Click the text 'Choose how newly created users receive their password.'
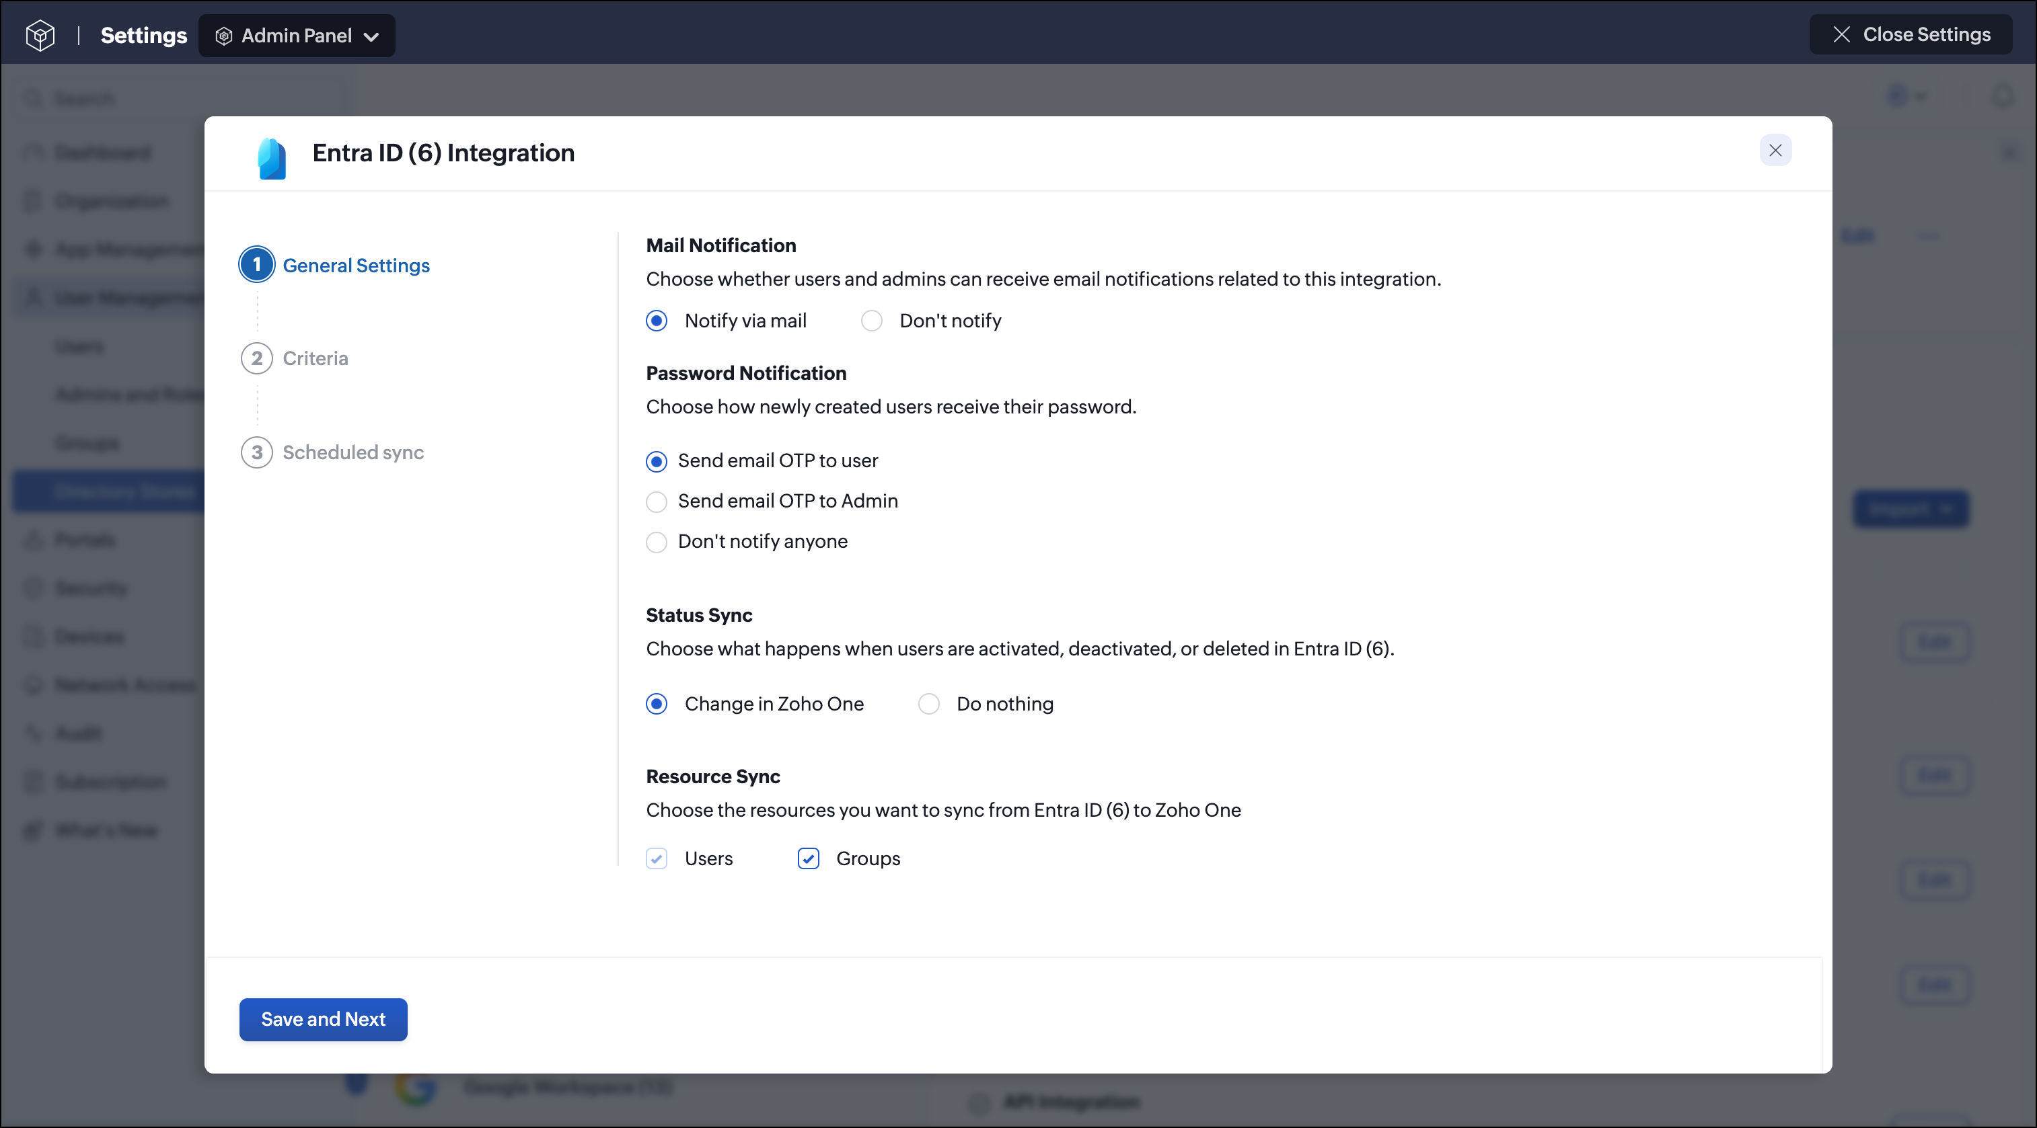The image size is (2037, 1128). click(891, 407)
